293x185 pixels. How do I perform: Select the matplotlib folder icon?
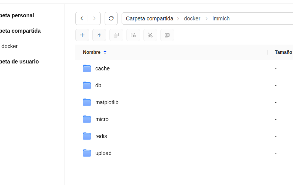(x=87, y=102)
